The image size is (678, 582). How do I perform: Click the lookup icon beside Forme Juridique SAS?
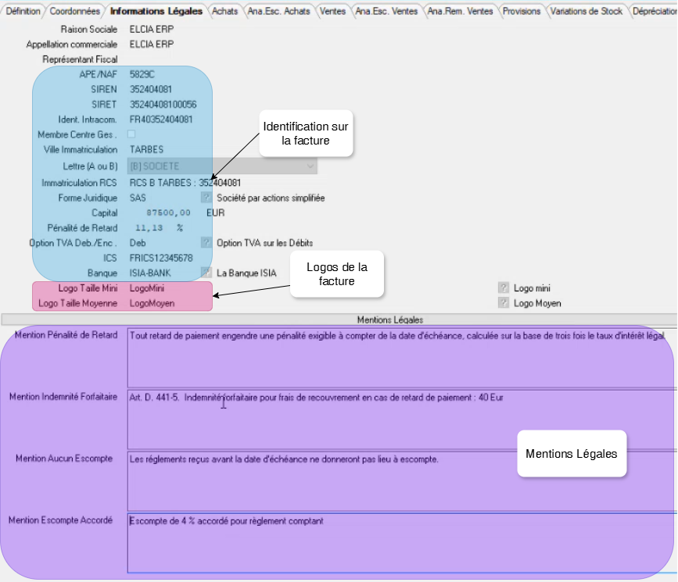(x=206, y=198)
